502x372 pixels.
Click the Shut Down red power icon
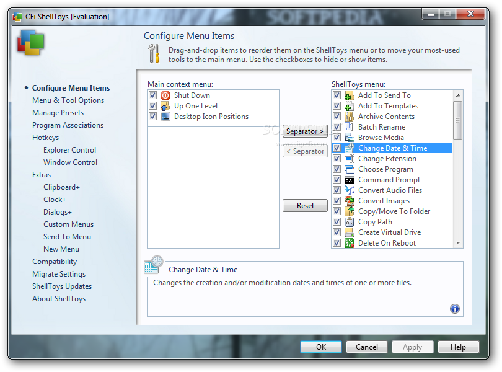pos(165,95)
